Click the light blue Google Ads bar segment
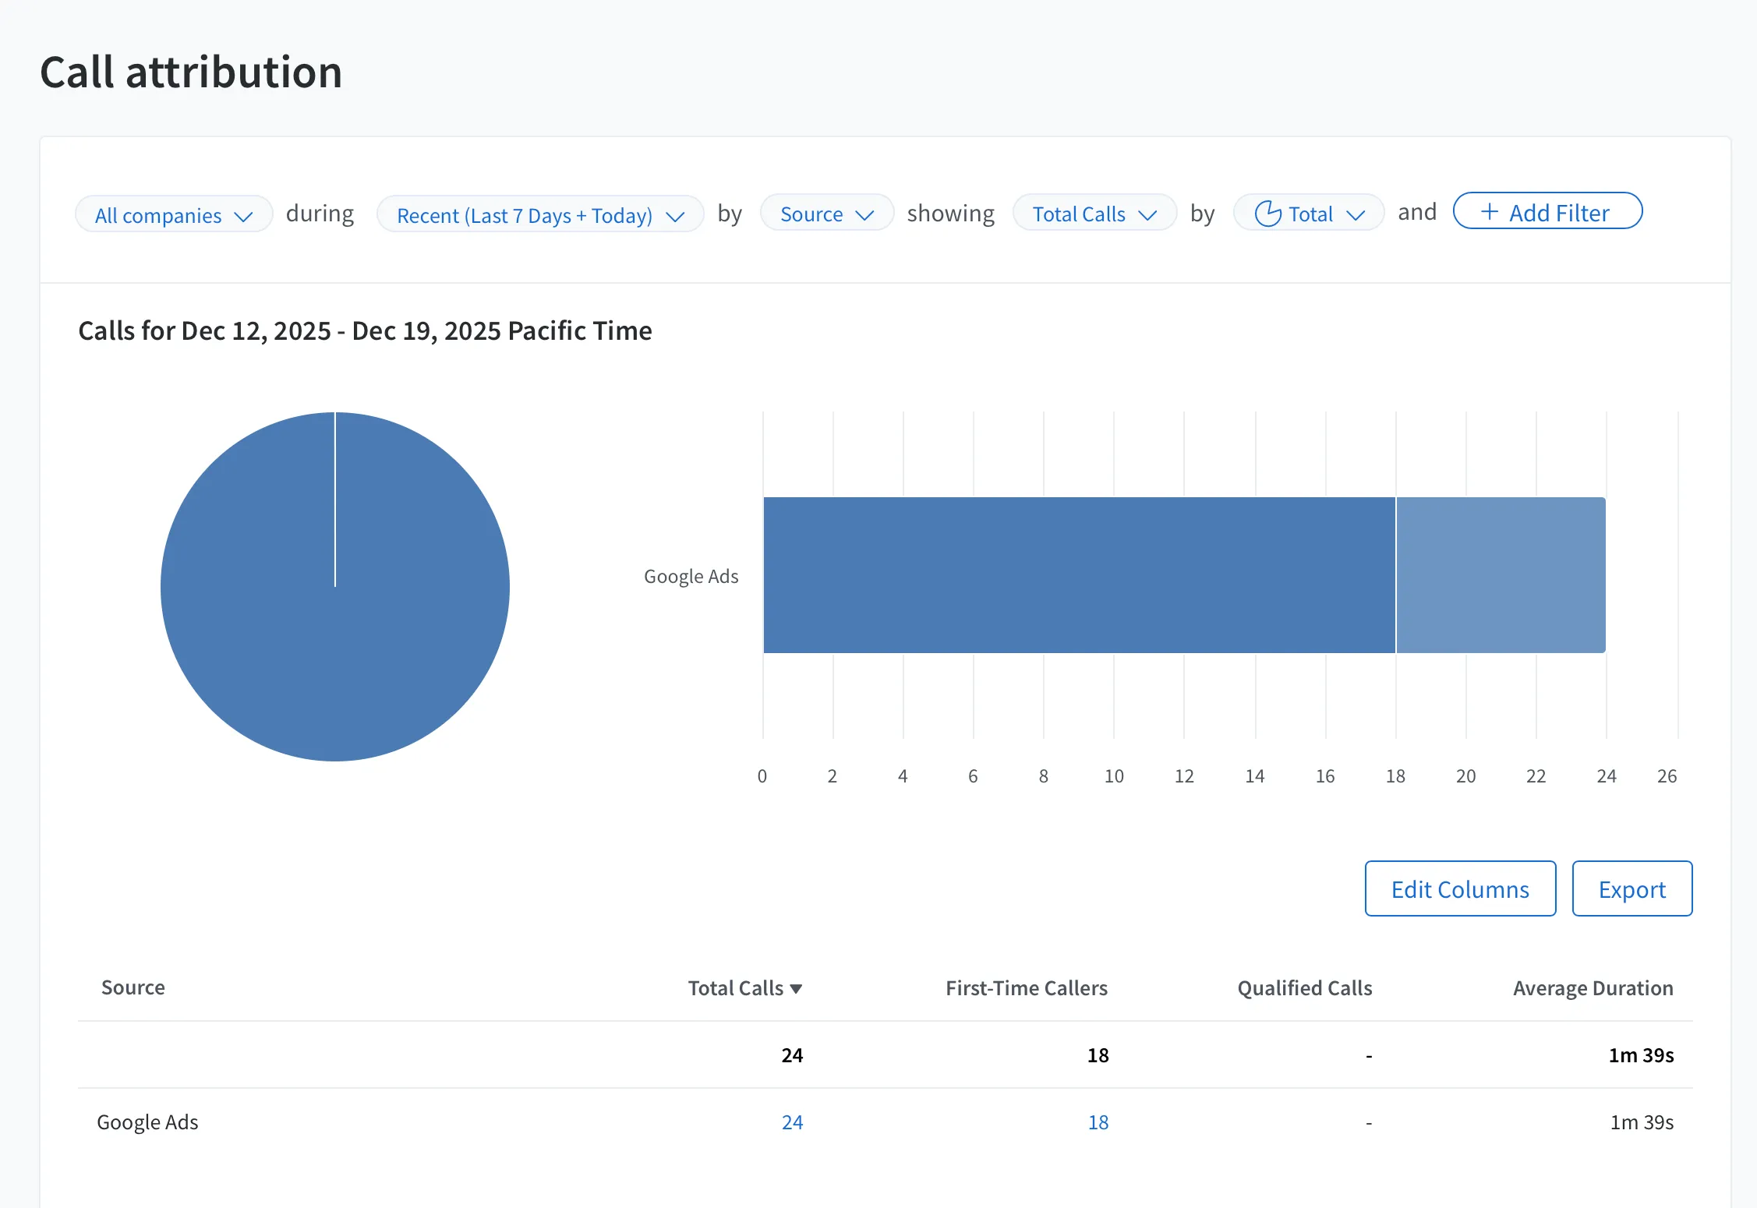 pyautogui.click(x=1501, y=575)
